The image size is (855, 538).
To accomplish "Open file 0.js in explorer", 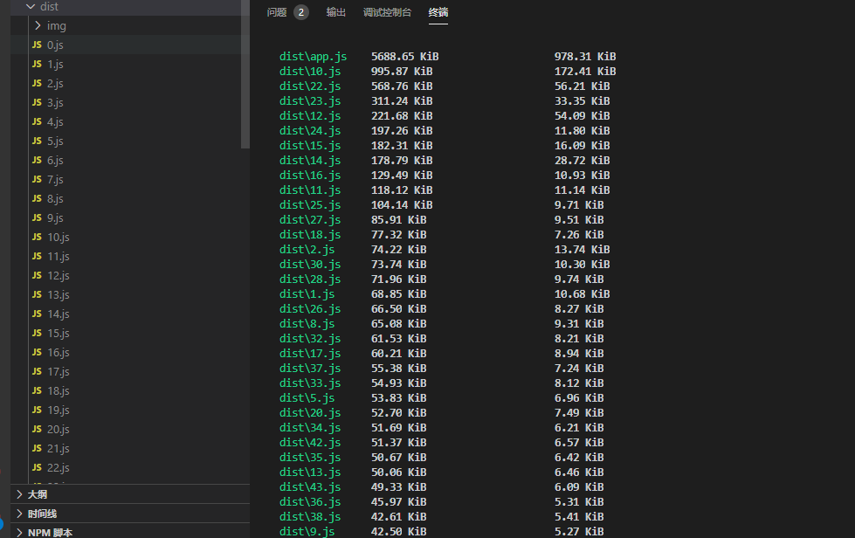I will click(55, 45).
